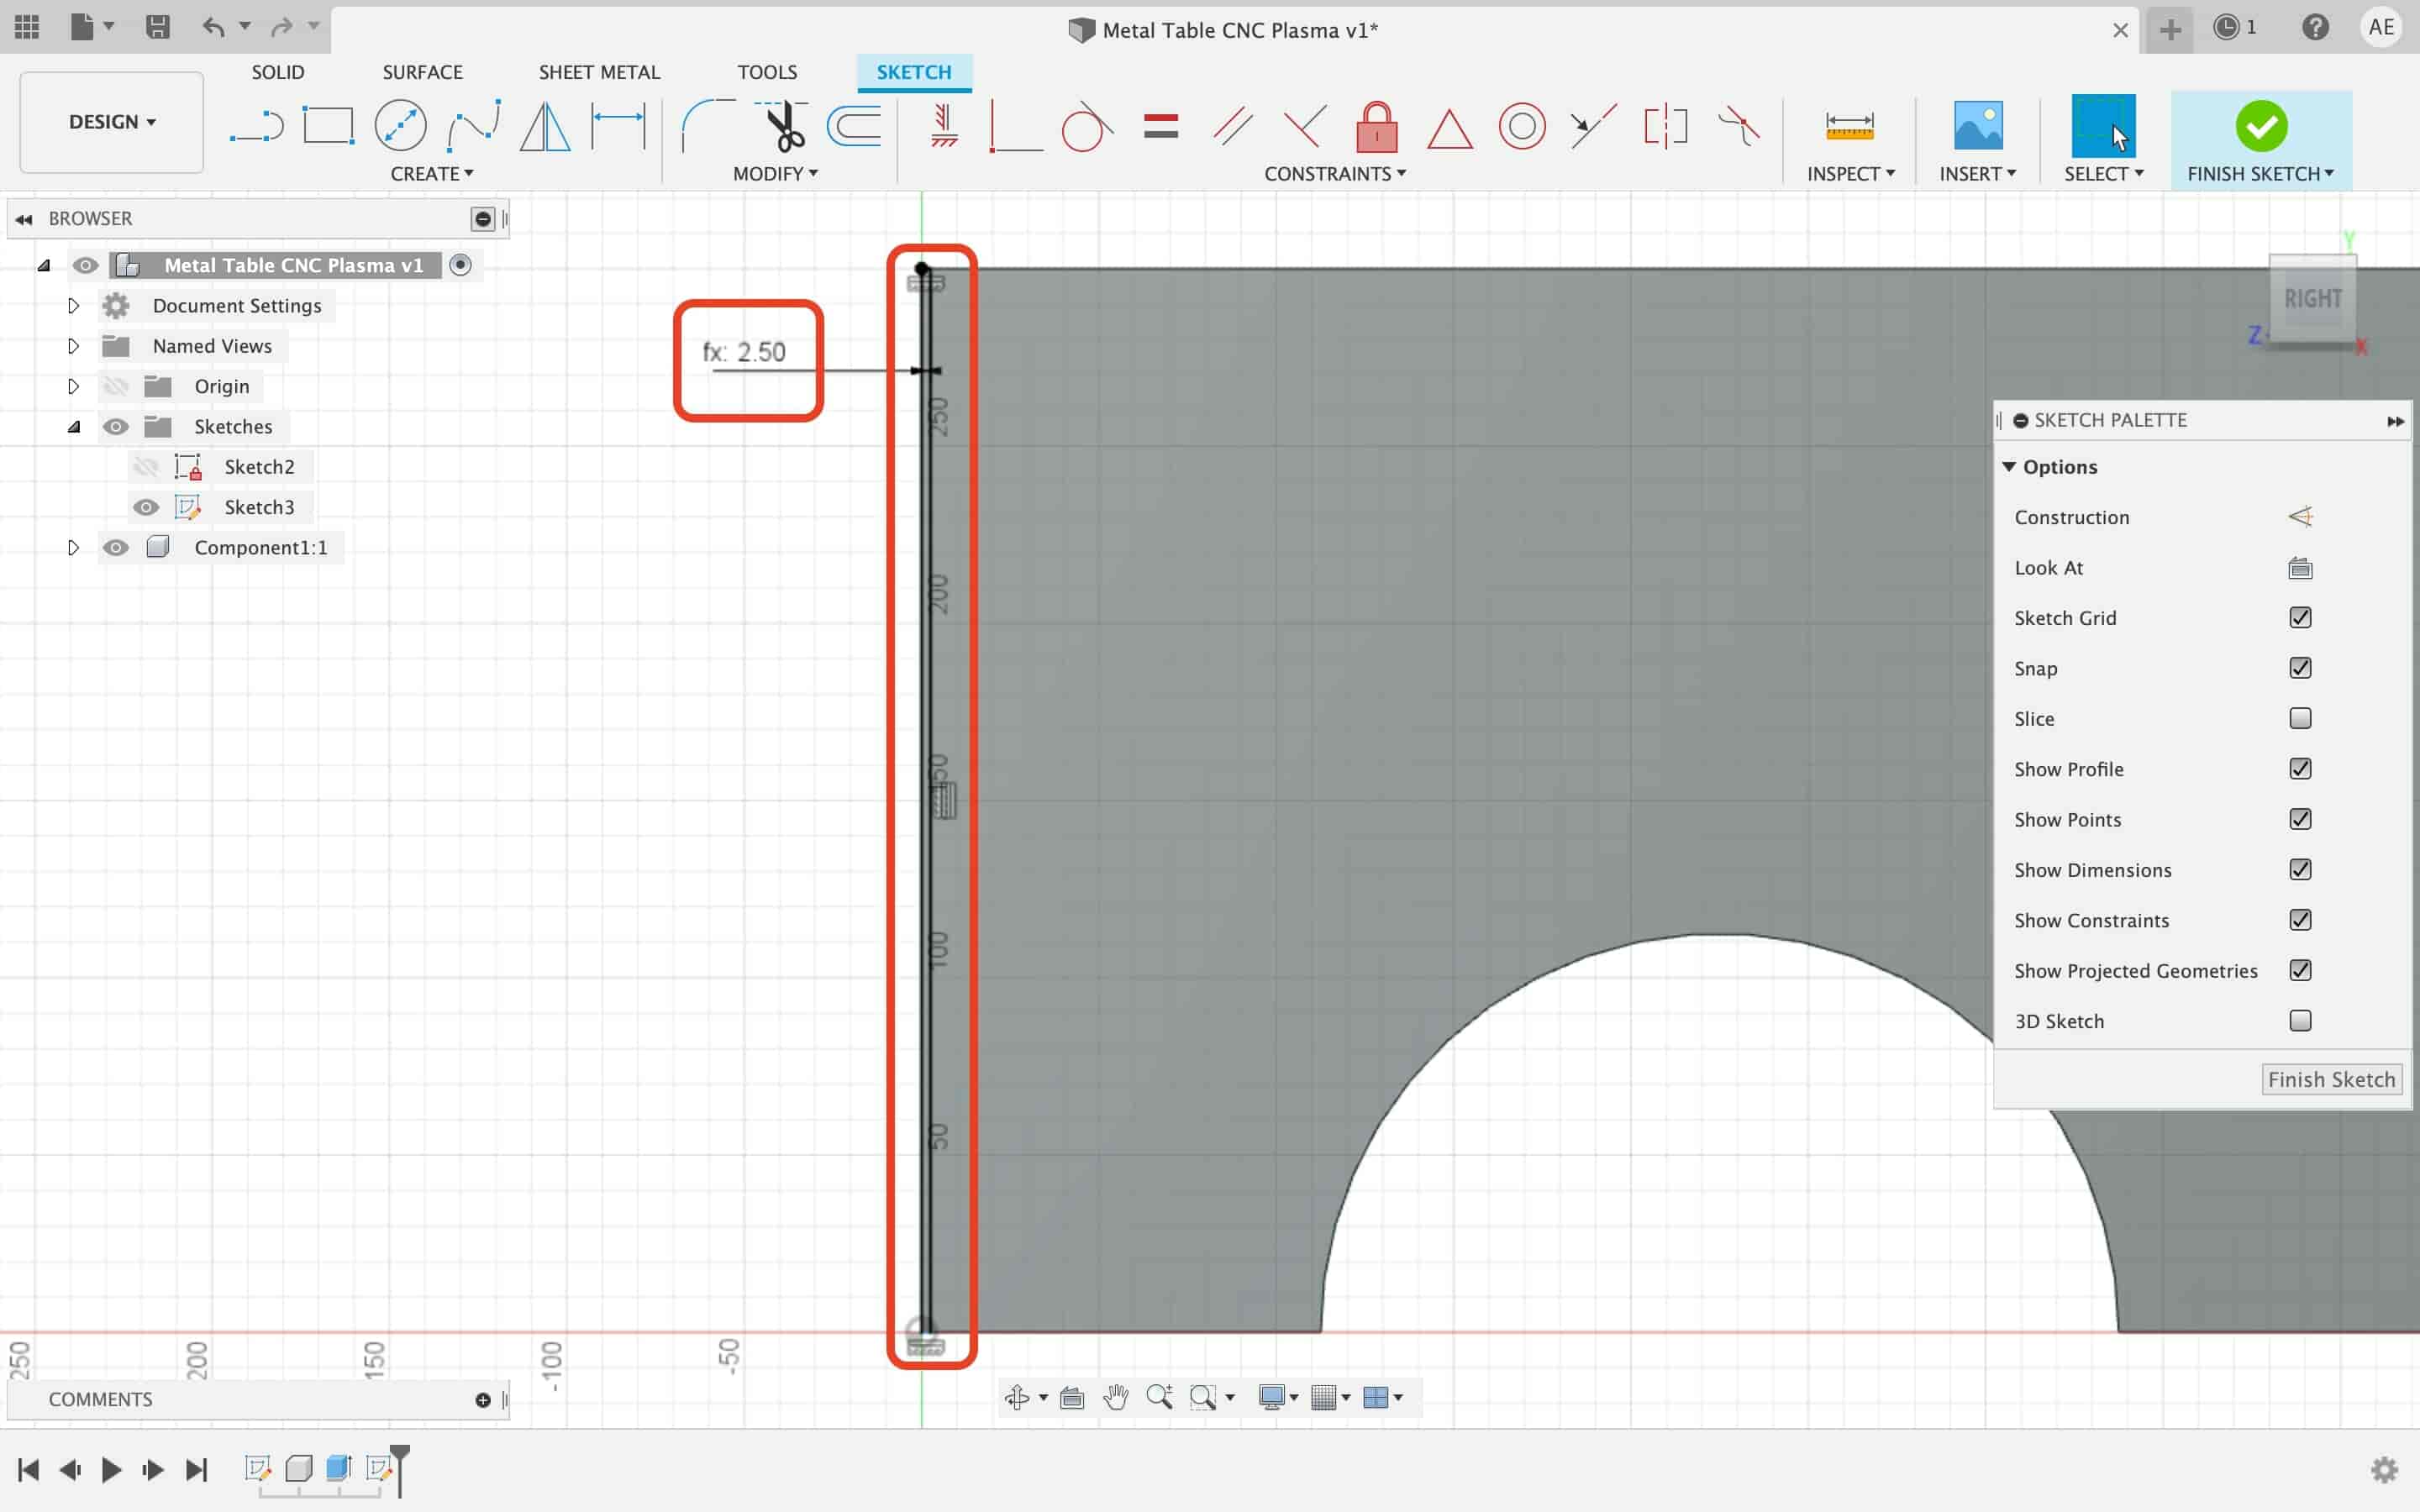The width and height of the screenshot is (2420, 1512).
Task: Hide Component1:1 with its eye icon
Action: [x=116, y=547]
